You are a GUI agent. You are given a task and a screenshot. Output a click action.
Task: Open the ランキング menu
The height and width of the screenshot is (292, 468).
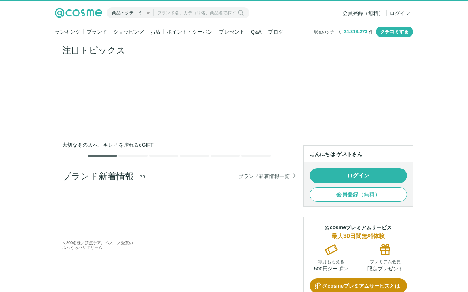(68, 32)
